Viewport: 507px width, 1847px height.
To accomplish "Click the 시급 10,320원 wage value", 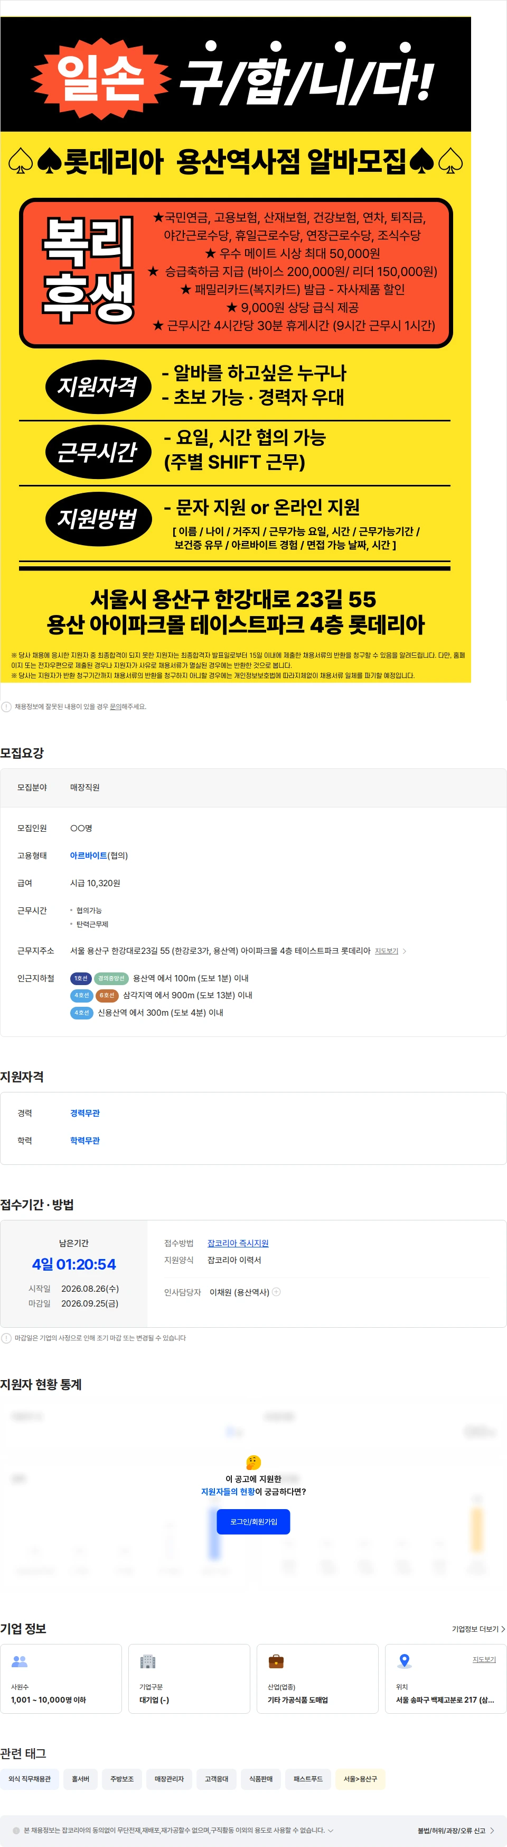I will pyautogui.click(x=95, y=883).
